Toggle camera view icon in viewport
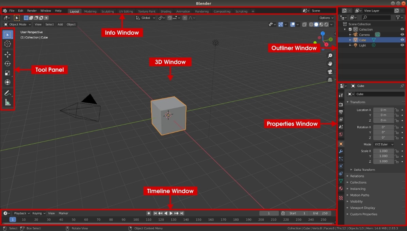The image size is (407, 231). pyautogui.click(x=330, y=72)
